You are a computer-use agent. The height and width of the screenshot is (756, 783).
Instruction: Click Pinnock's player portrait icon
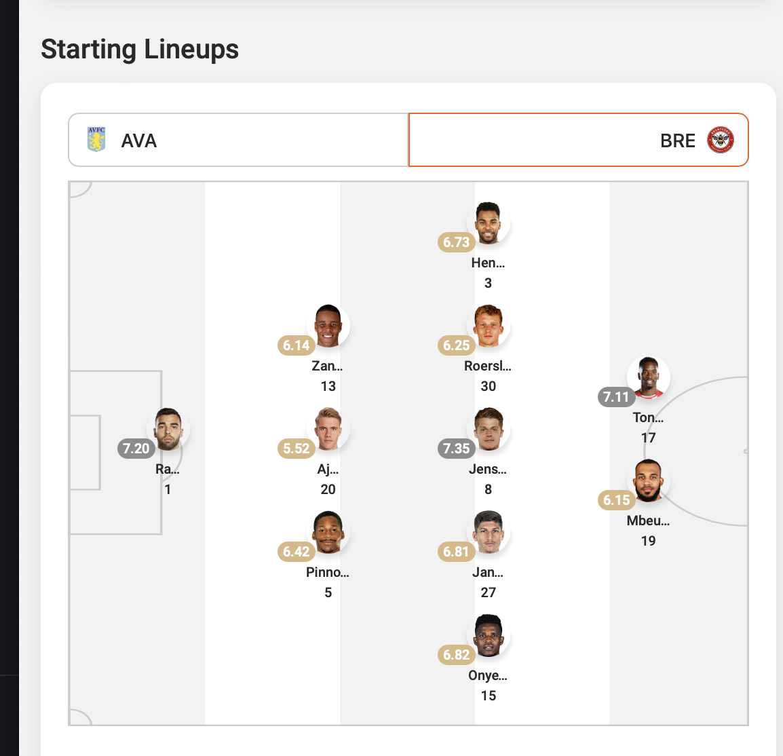328,533
